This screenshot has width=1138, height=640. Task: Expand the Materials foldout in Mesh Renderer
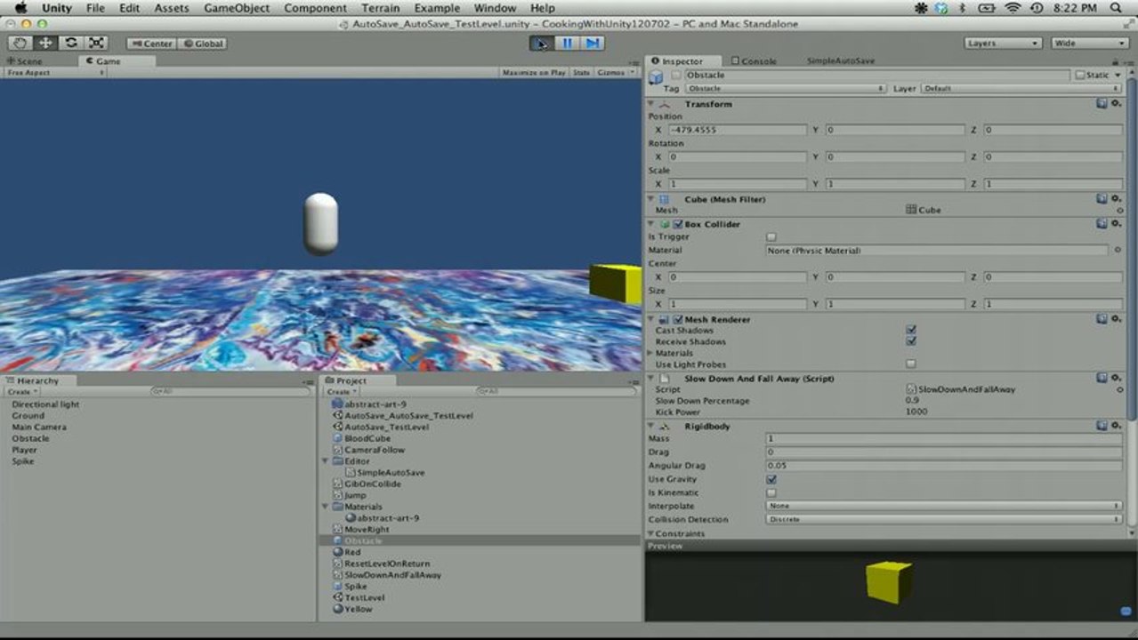point(651,353)
